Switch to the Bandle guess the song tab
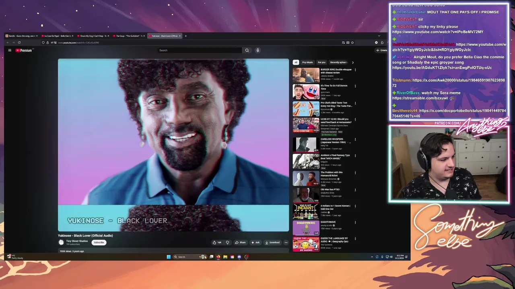Screen dimensions: 515x289 click(22, 36)
